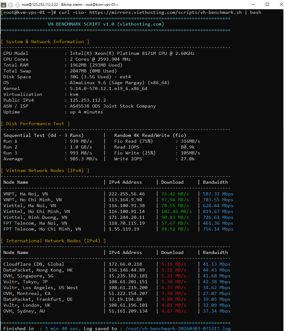Minimize the Bitvise xterm window

pyautogui.click(x=253, y=4)
